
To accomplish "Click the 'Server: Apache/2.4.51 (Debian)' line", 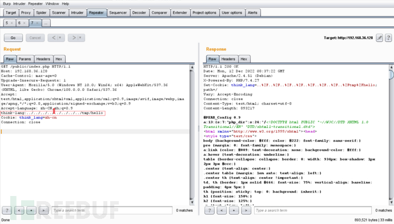I will pos(238,76).
